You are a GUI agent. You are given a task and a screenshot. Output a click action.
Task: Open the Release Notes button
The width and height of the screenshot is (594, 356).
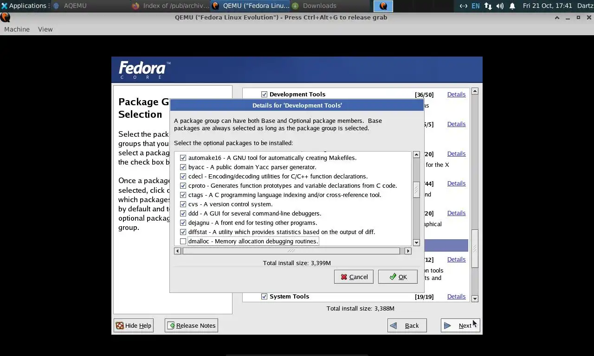[191, 325]
